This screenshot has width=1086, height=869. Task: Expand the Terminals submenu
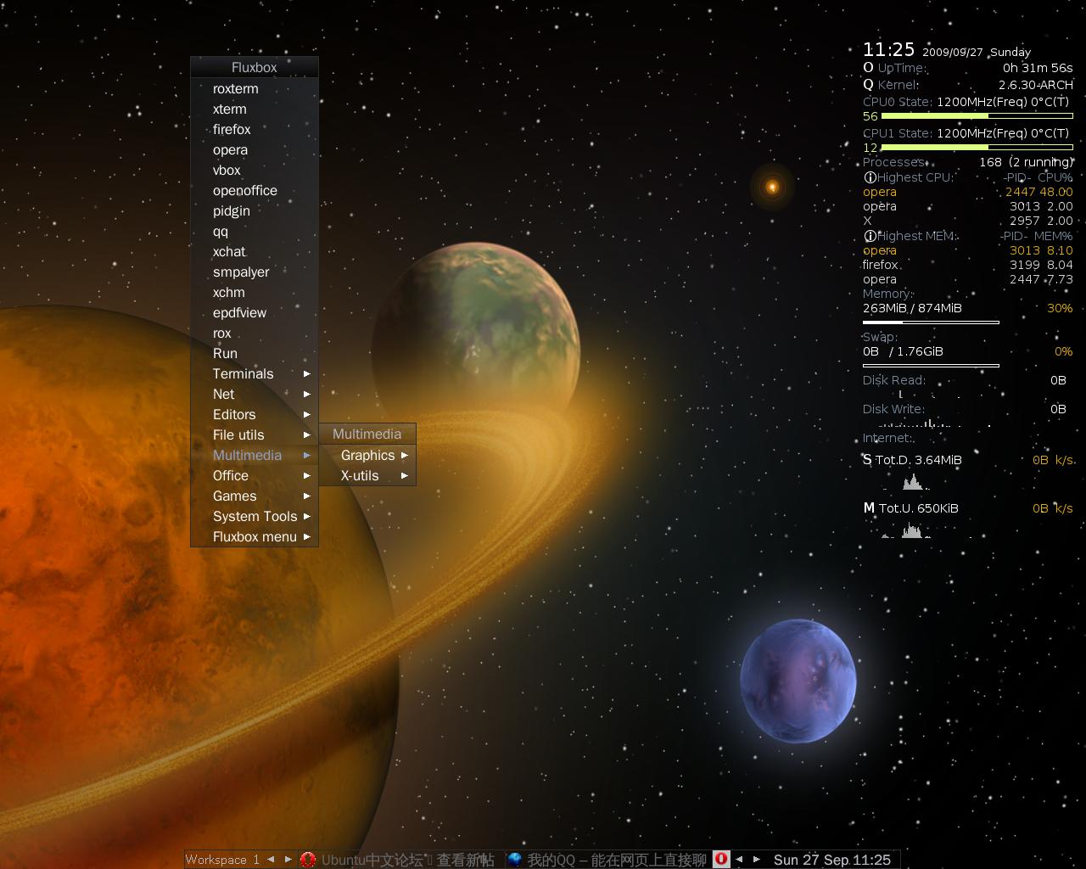coord(255,373)
